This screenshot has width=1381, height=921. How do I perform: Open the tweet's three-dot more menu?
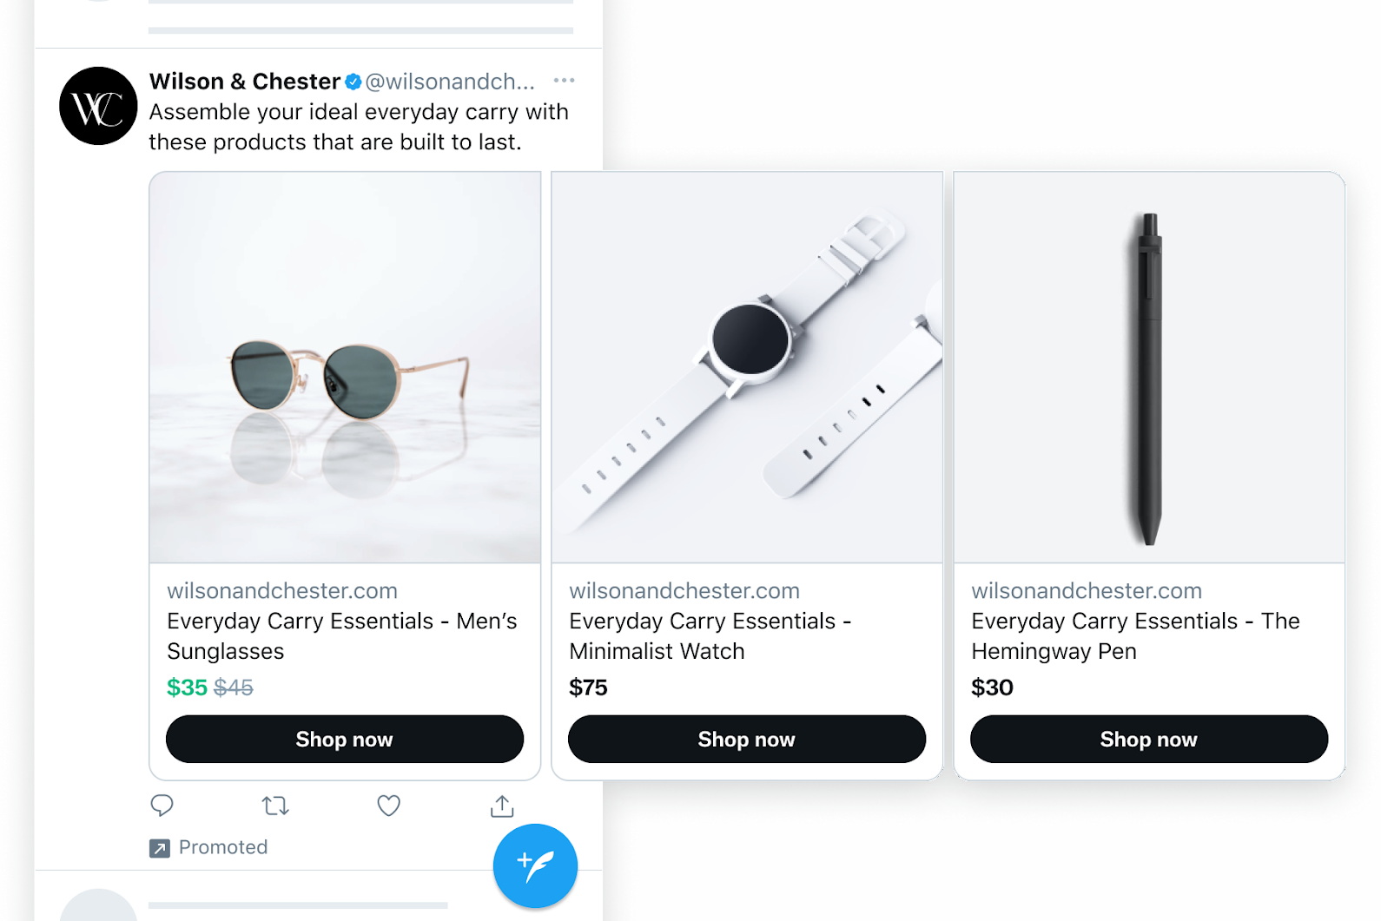(x=565, y=81)
